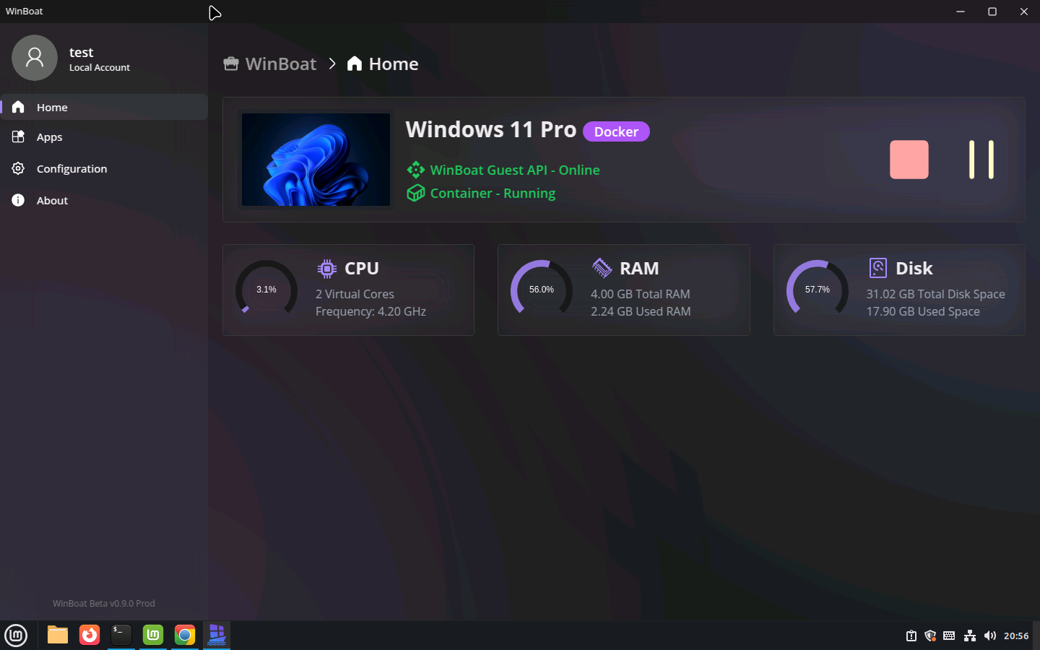Open the About page
Screen dimensions: 1040x650
tap(52, 201)
